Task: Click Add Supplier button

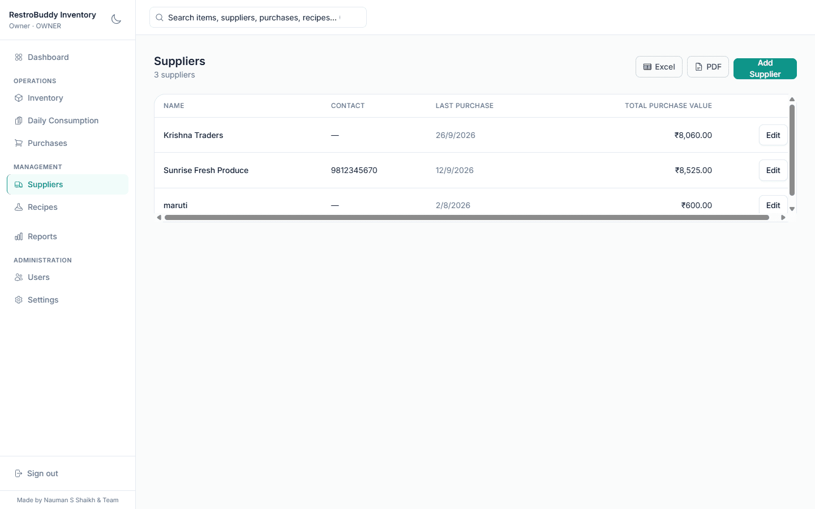Action: coord(765,68)
